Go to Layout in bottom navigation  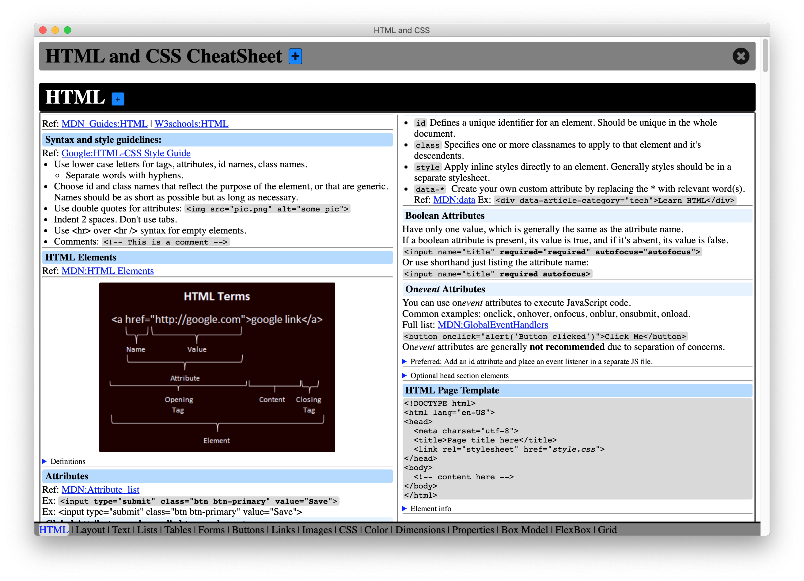(x=90, y=529)
